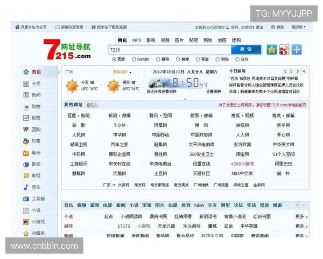The width and height of the screenshot is (323, 259).
Task: Expand 更多 for the 小说 row
Action: click(301, 216)
